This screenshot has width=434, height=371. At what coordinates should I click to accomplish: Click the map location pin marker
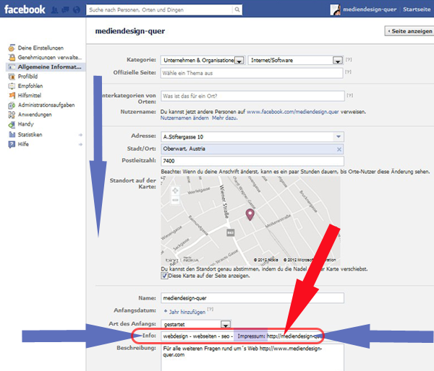(x=251, y=214)
